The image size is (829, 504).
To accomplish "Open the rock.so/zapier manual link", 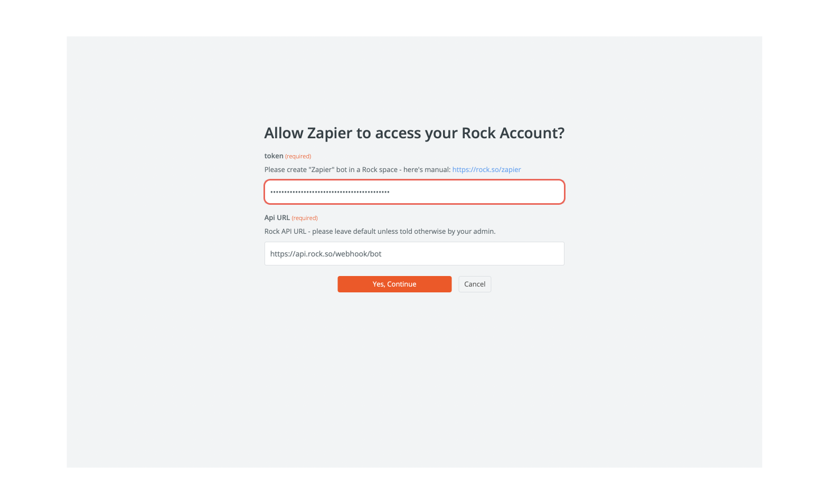I will [486, 169].
